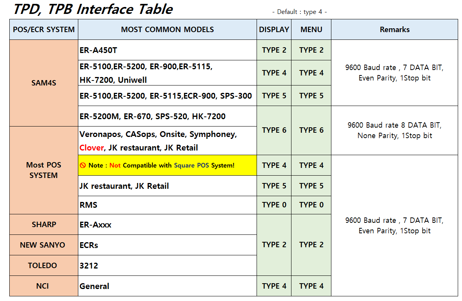The width and height of the screenshot is (462, 301).
Task: Click the TOLEDO system cell
Action: [44, 265]
